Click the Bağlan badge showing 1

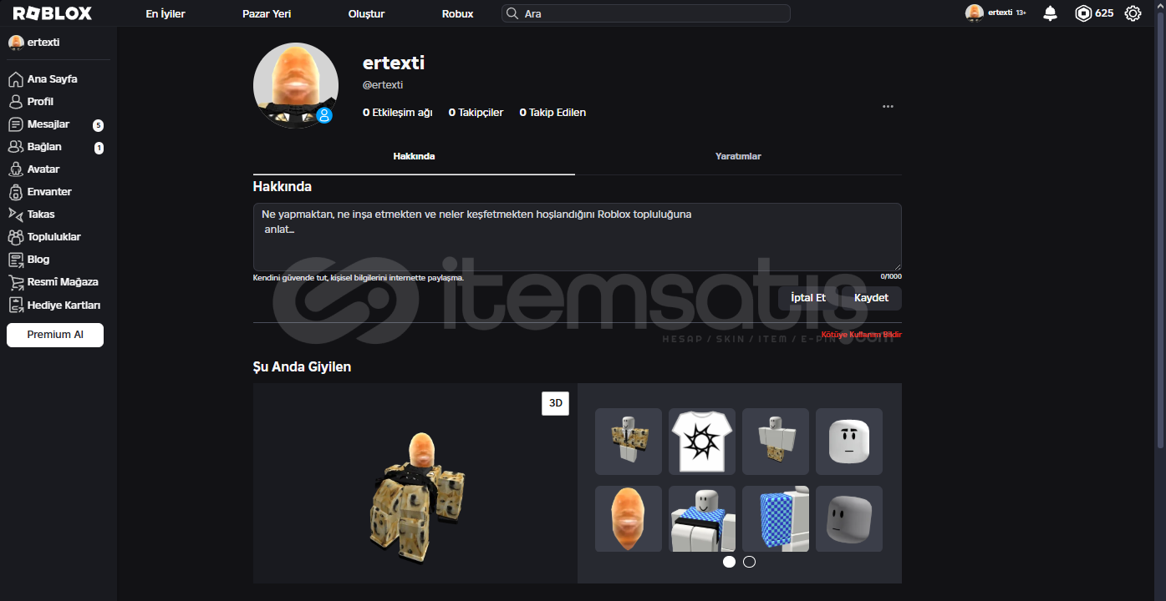coord(99,149)
